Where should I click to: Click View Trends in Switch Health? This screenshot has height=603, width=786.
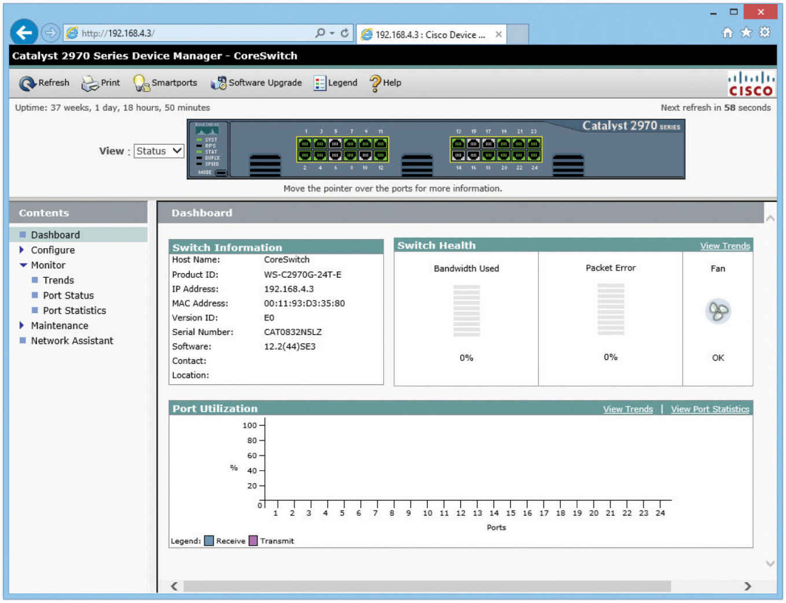(725, 246)
